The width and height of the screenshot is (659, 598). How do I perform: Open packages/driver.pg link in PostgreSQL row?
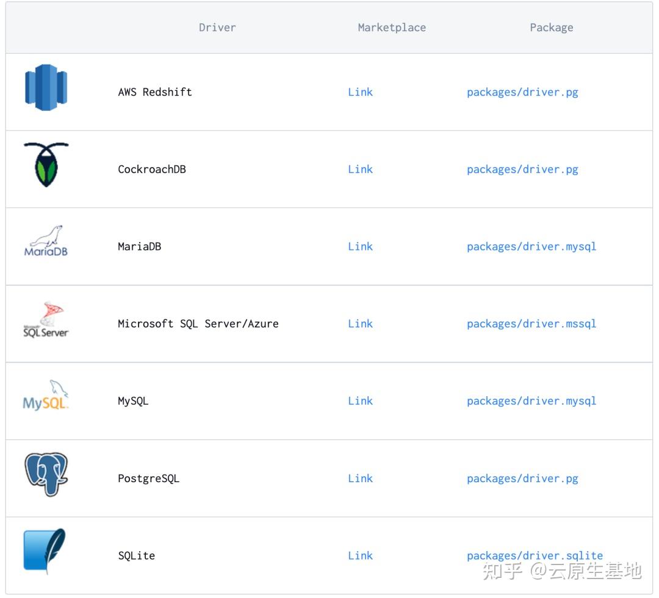click(x=522, y=479)
